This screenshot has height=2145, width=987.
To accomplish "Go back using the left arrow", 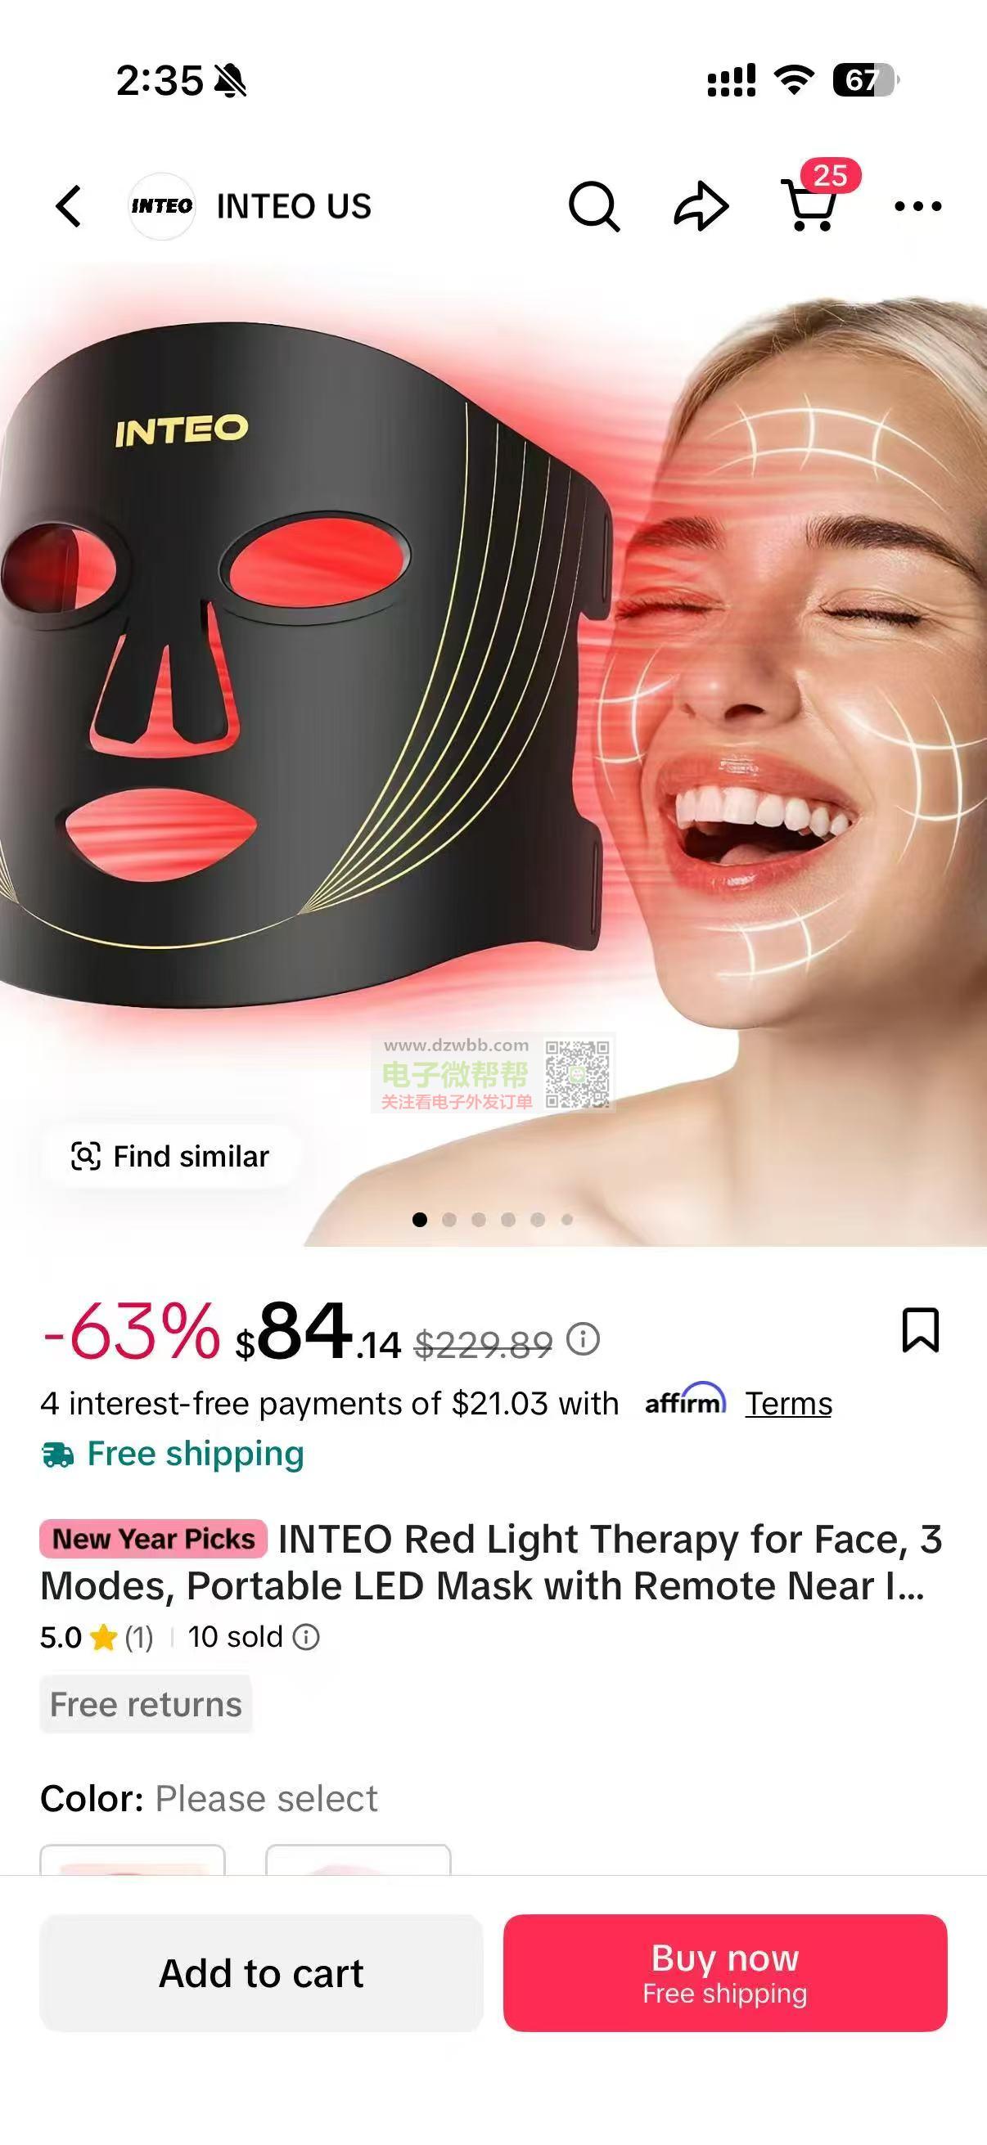I will (69, 205).
